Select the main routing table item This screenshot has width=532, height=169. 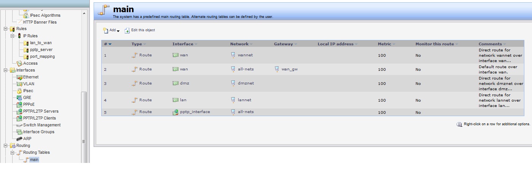coord(34,160)
